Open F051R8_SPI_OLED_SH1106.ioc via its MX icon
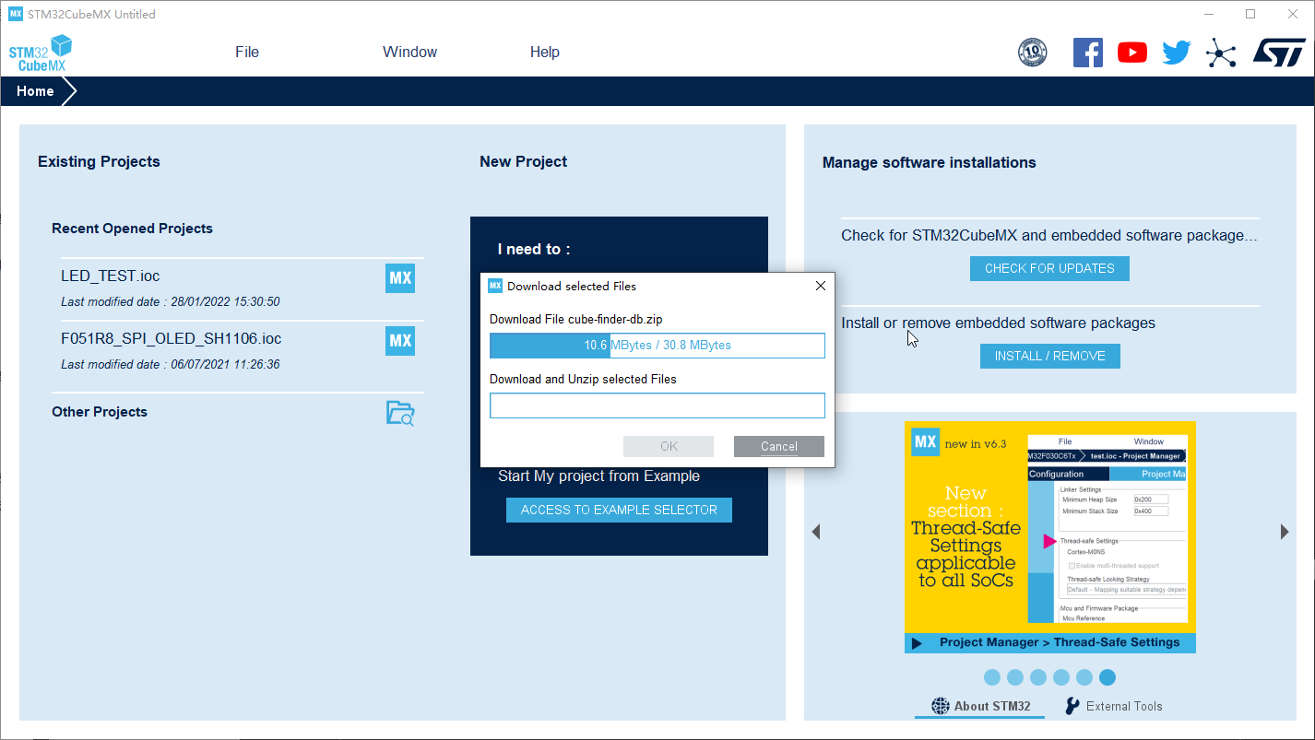1315x740 pixels. tap(400, 341)
